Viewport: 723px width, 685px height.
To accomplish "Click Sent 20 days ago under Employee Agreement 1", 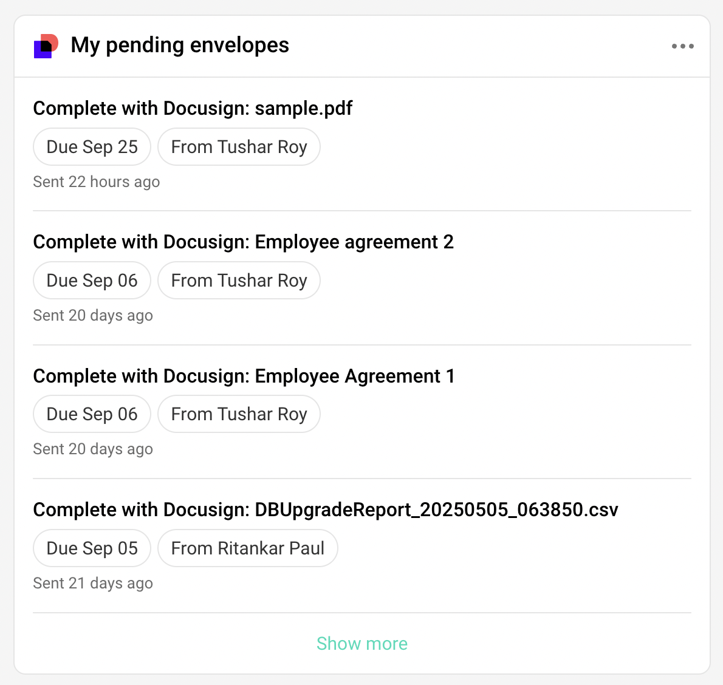I will (92, 449).
